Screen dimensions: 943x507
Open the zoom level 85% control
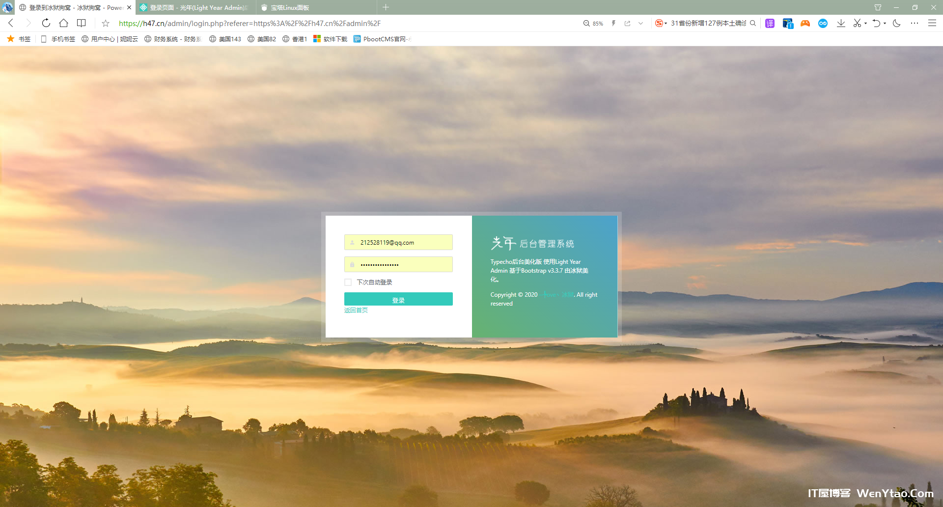tap(593, 23)
